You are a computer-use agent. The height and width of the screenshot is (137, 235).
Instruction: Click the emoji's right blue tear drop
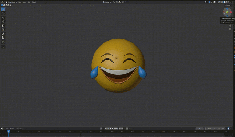142,72
